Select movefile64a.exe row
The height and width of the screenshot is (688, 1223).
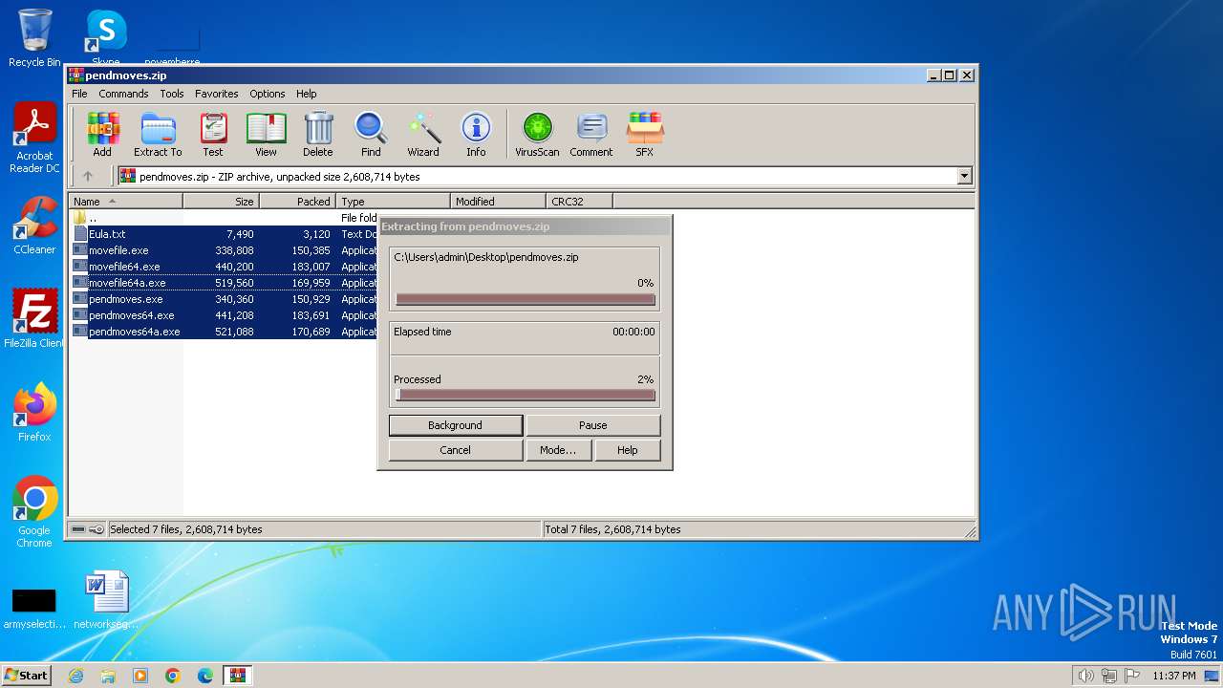[x=225, y=283]
